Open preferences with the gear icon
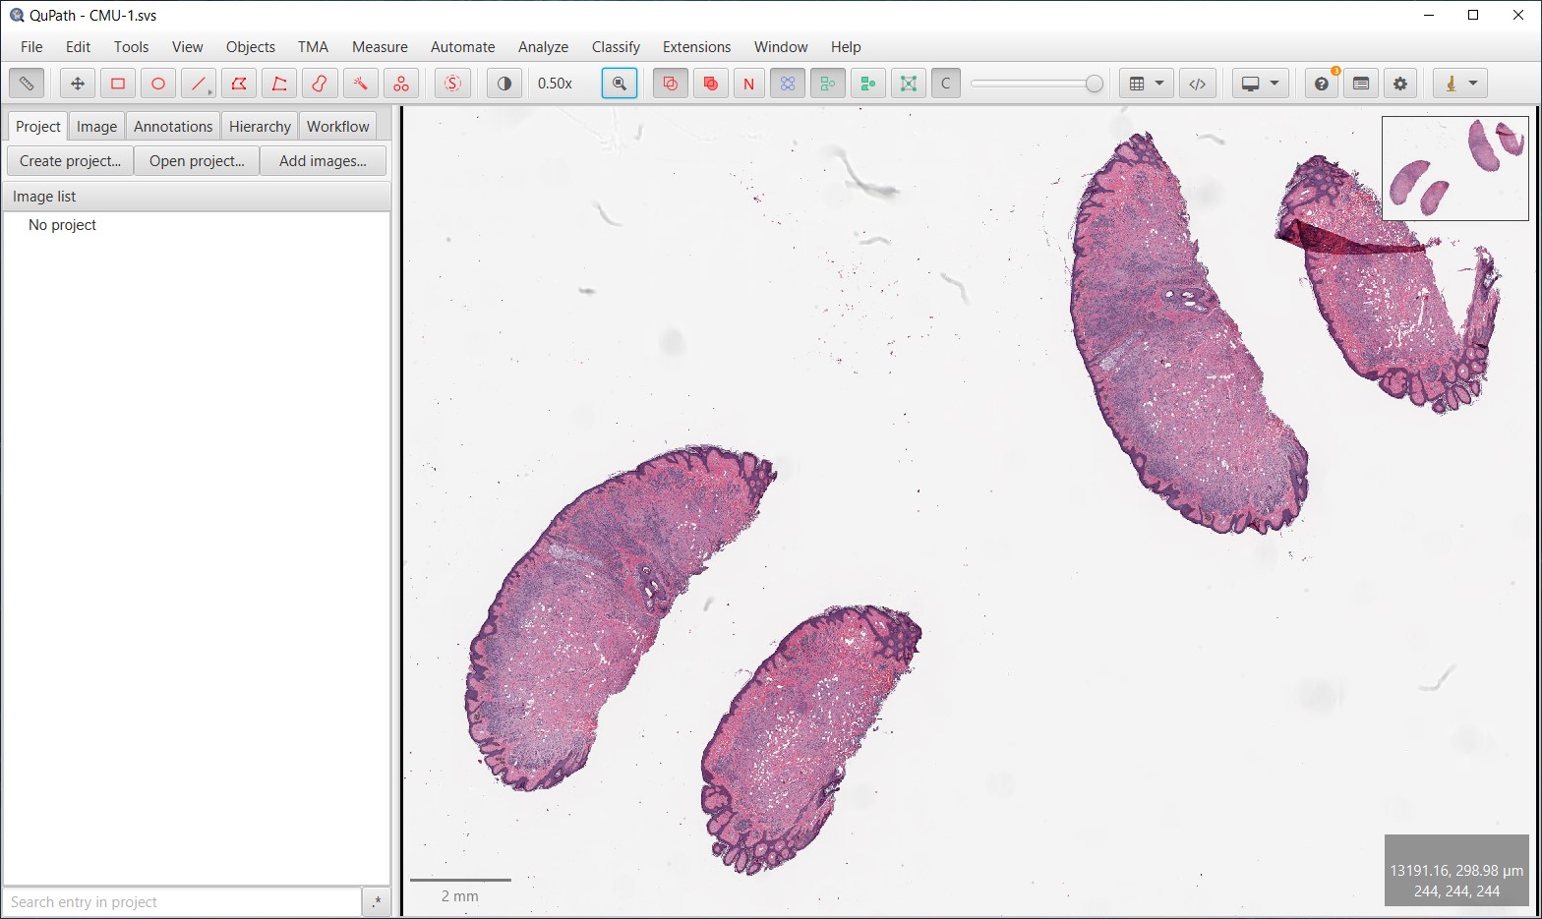 (x=1400, y=84)
